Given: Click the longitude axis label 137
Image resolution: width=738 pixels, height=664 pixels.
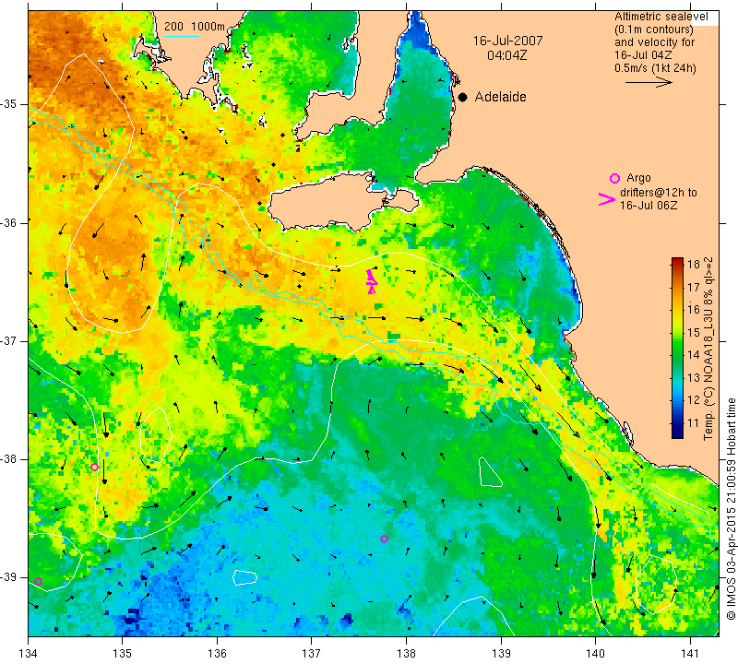Looking at the screenshot, I should [x=312, y=653].
